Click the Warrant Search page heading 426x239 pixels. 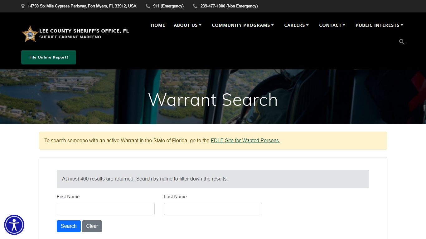pyautogui.click(x=213, y=100)
